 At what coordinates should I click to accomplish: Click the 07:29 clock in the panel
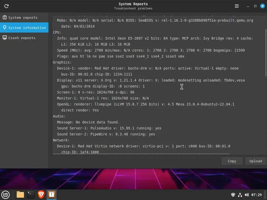coord(257,195)
